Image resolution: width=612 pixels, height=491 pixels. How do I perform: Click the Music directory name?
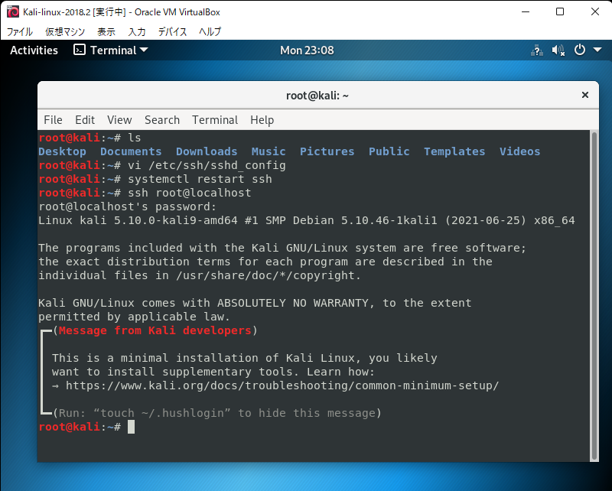point(269,151)
